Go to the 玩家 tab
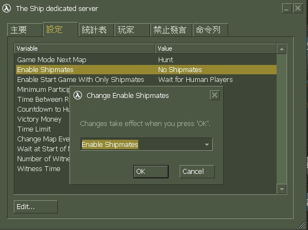Image resolution: width=308 pixels, height=230 pixels. [132, 30]
